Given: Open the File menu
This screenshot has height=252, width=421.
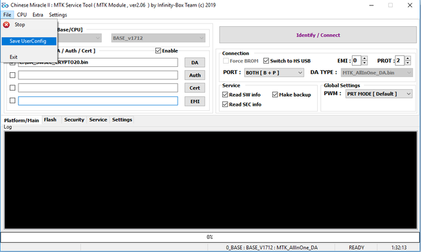Looking at the screenshot, I should coord(7,14).
